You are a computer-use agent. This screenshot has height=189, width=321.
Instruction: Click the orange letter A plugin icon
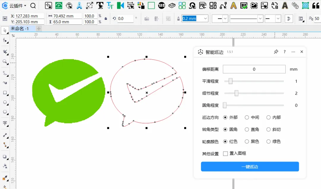point(233,6)
